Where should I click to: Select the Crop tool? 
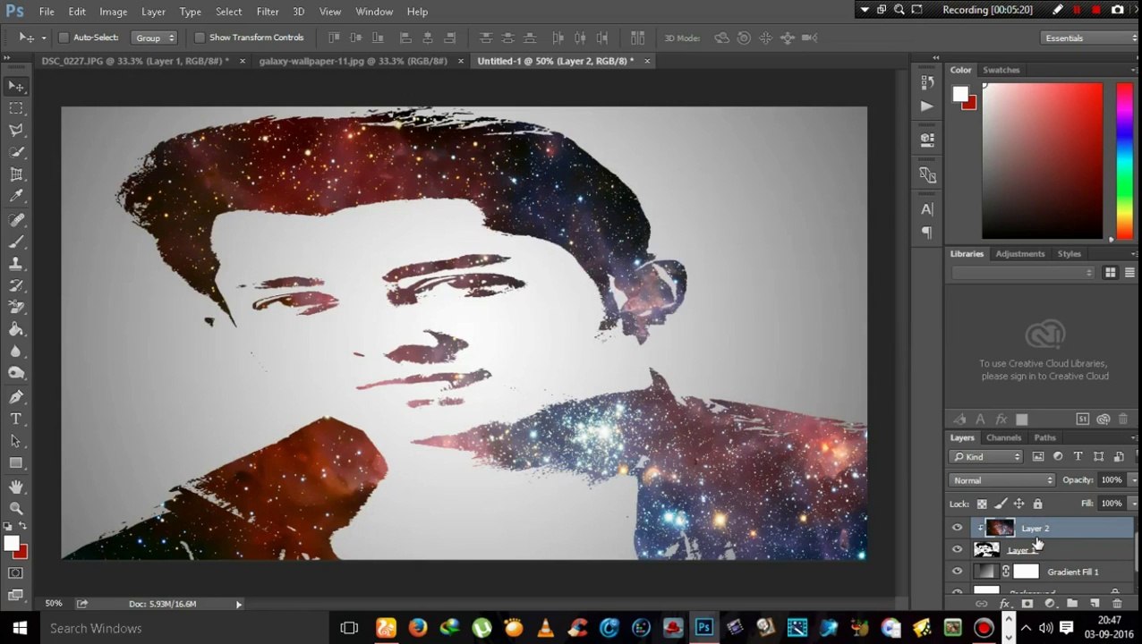tap(16, 174)
